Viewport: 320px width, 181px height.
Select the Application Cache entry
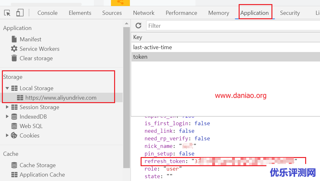pos(42,175)
